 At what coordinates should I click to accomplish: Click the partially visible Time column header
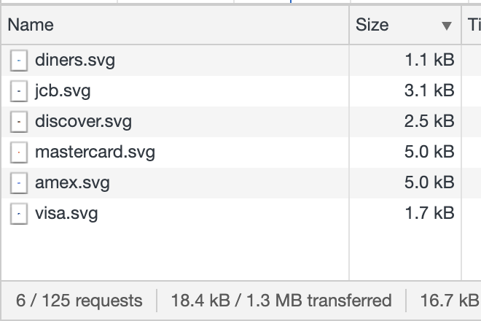473,26
